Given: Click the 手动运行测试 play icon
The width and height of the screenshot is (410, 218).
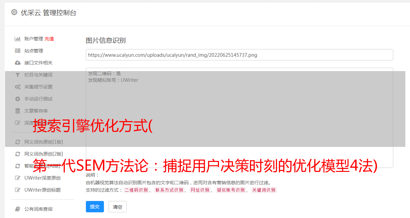Looking at the screenshot, I should [x=18, y=99].
